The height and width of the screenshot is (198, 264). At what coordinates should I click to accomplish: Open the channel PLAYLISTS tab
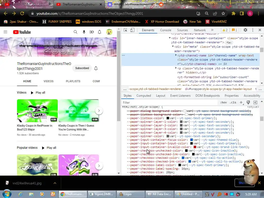coord(73,81)
